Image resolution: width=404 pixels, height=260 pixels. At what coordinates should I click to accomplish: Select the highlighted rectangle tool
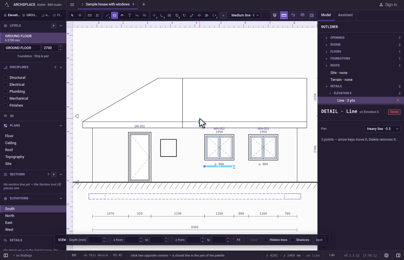(115, 15)
